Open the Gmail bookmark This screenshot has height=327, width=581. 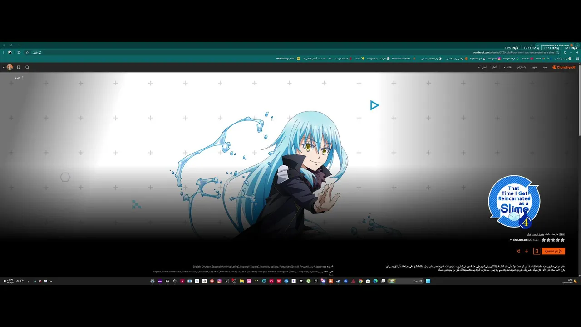[540, 59]
